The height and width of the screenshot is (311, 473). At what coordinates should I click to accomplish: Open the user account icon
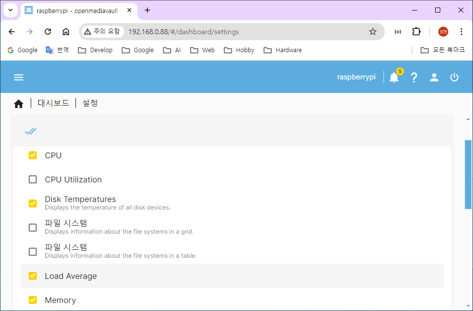434,77
